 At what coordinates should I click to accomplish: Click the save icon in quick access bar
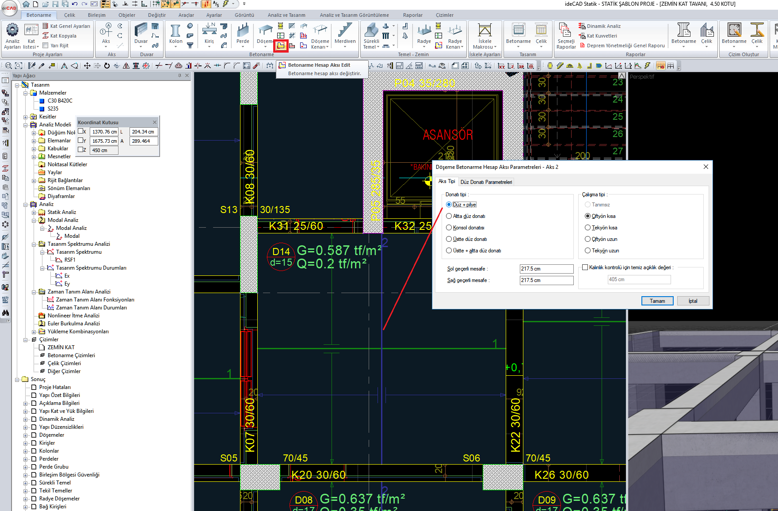pos(56,4)
